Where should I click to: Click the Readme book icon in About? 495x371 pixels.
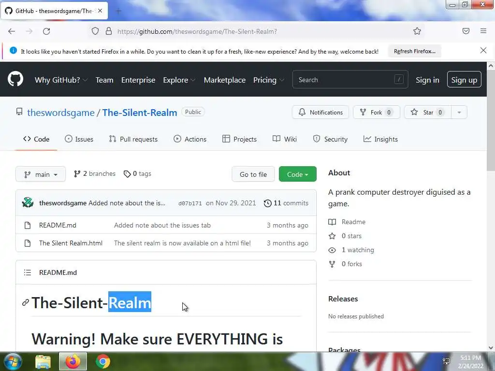332,222
